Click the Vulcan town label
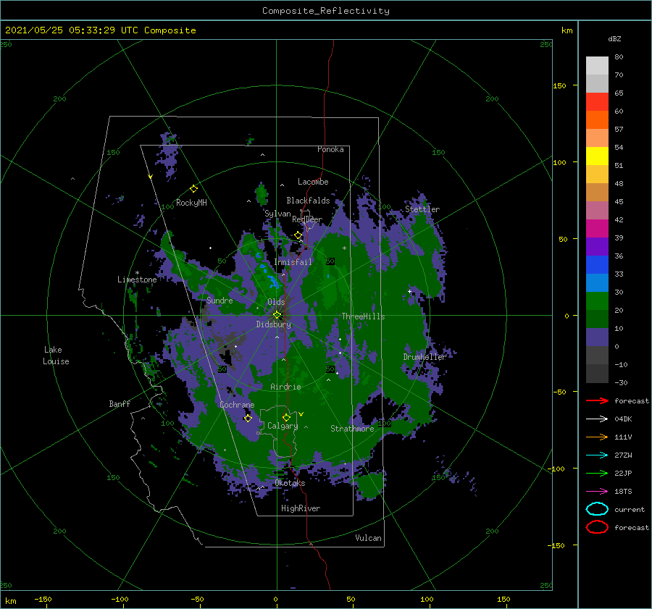Viewport: 652px width, 609px height. (369, 538)
